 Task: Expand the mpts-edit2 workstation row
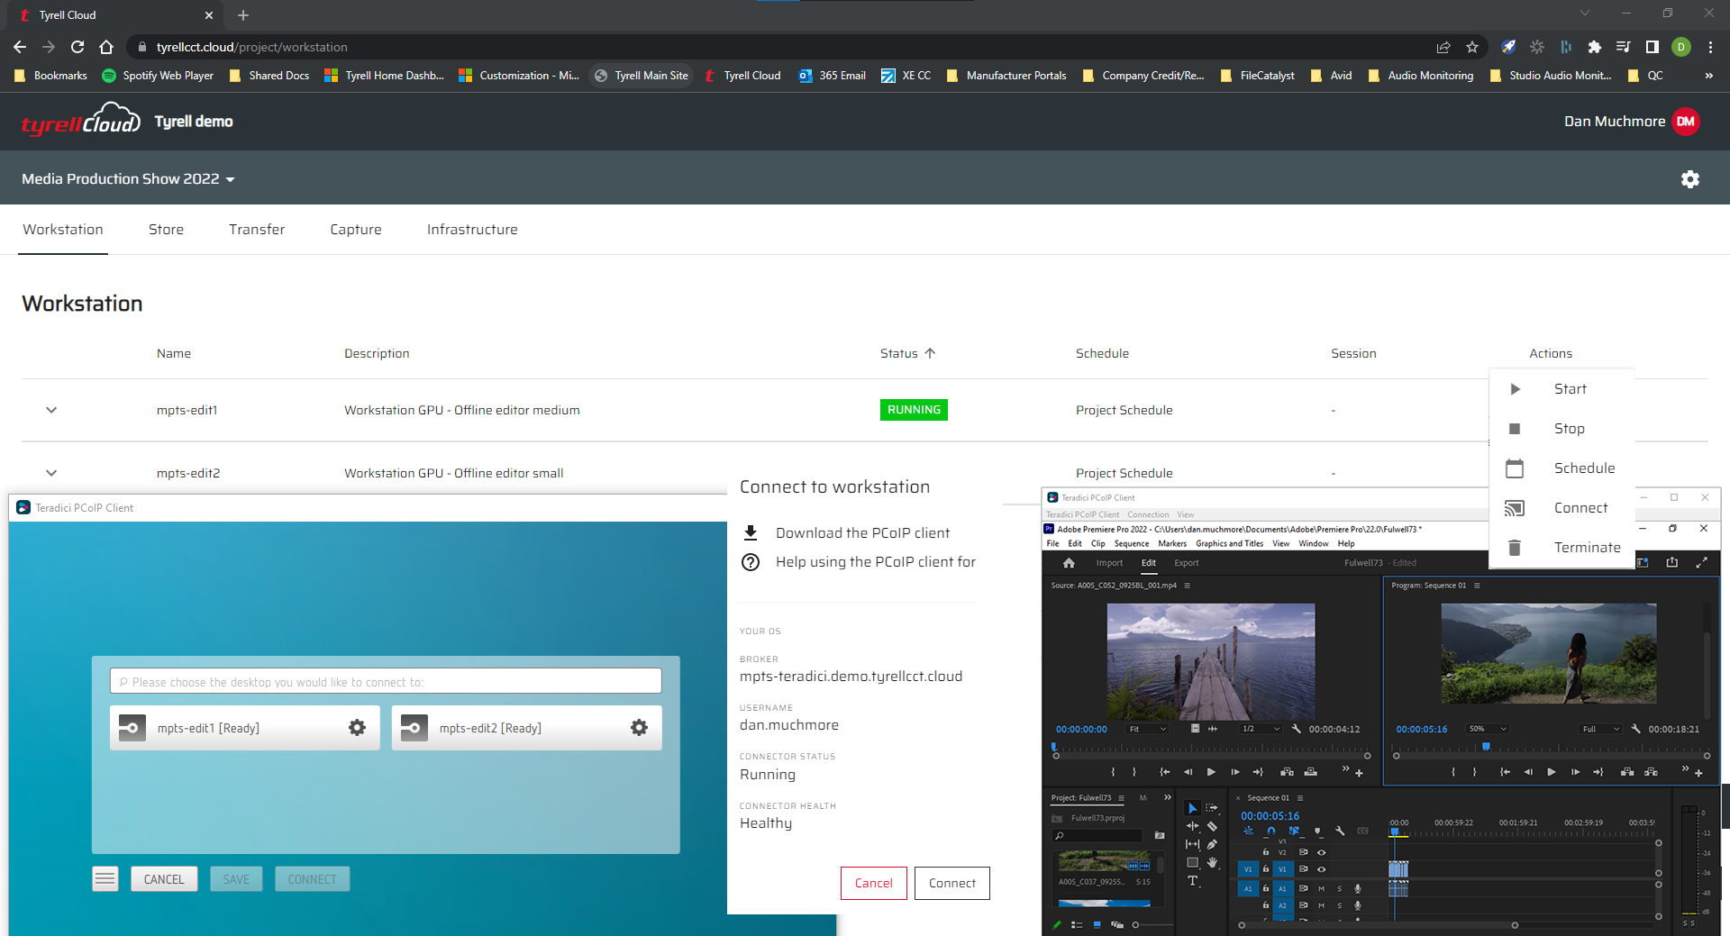click(x=51, y=473)
